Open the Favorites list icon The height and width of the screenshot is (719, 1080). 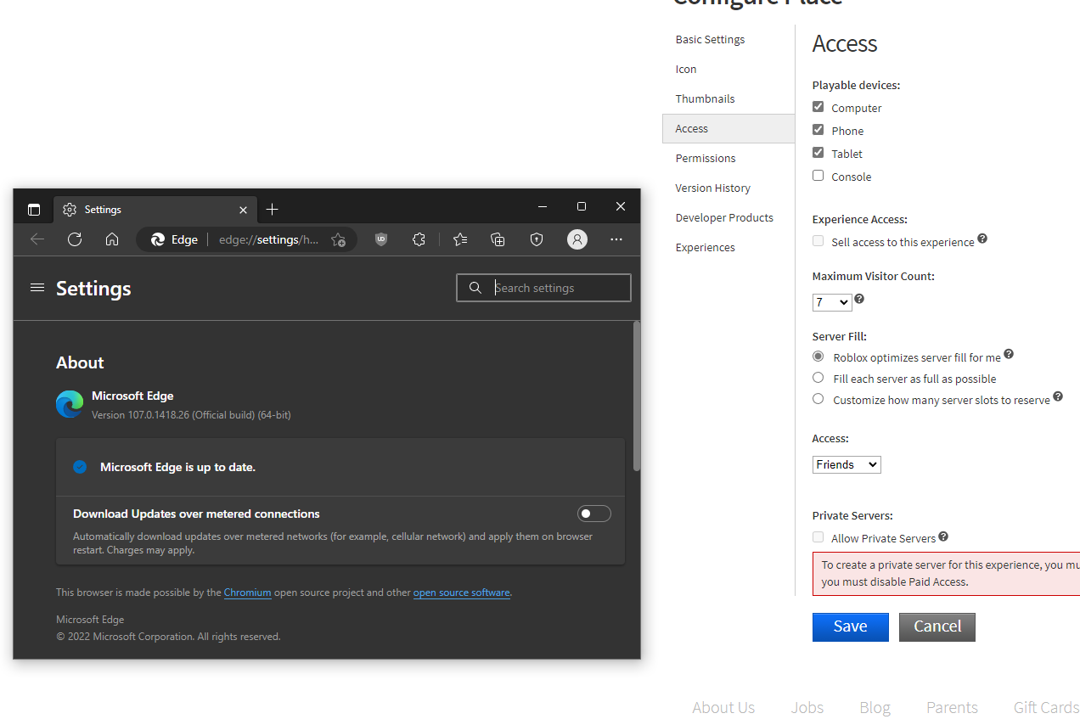pos(460,239)
